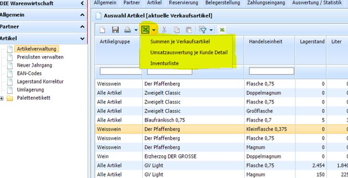
Task: Click the Artikelgruppe filter input field
Action: coord(121,71)
